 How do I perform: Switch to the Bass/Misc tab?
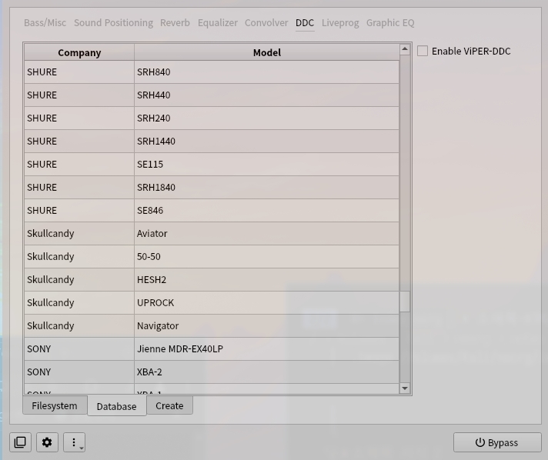click(45, 23)
